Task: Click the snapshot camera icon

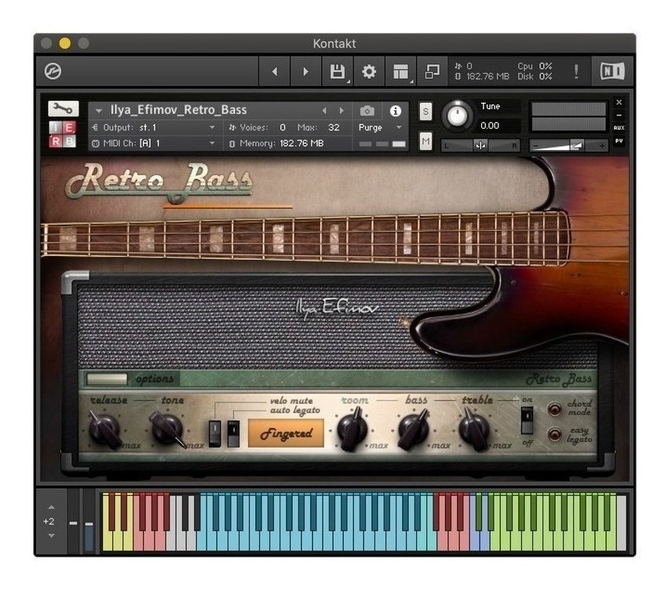Action: [x=367, y=111]
